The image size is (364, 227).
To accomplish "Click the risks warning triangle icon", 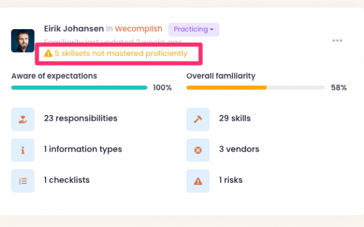I will 198,181.
